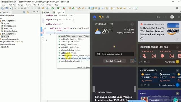Maximize the Package Explorer panel
181x102 pixels.
tap(38, 12)
